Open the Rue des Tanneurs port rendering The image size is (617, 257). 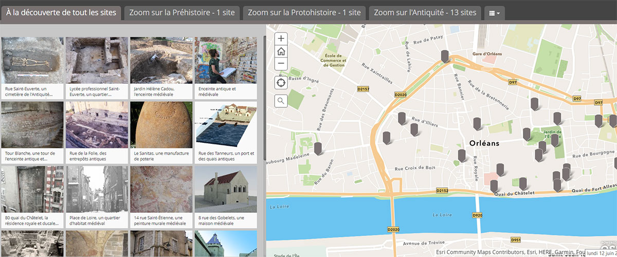click(x=226, y=124)
